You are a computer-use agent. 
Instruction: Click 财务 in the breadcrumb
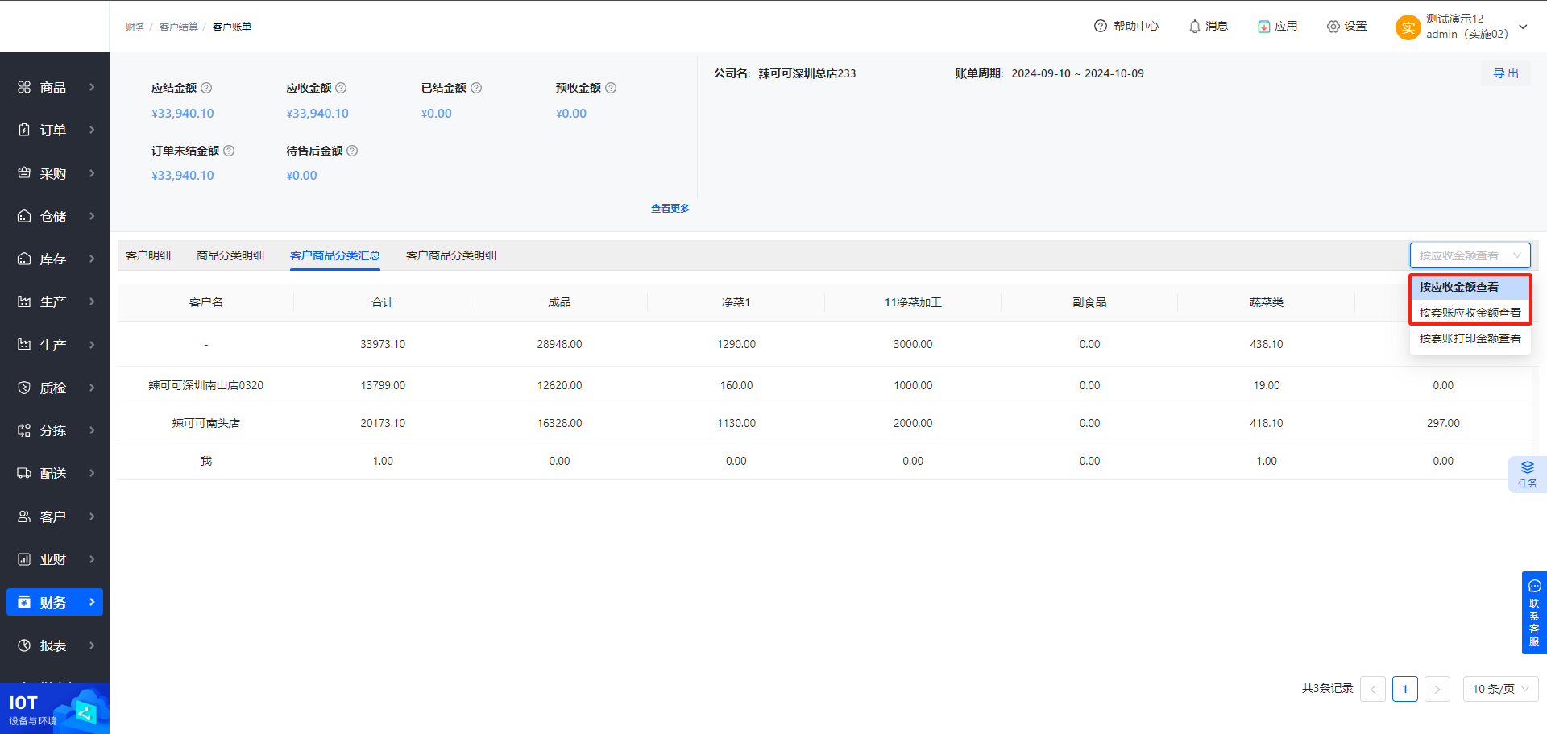tap(135, 27)
